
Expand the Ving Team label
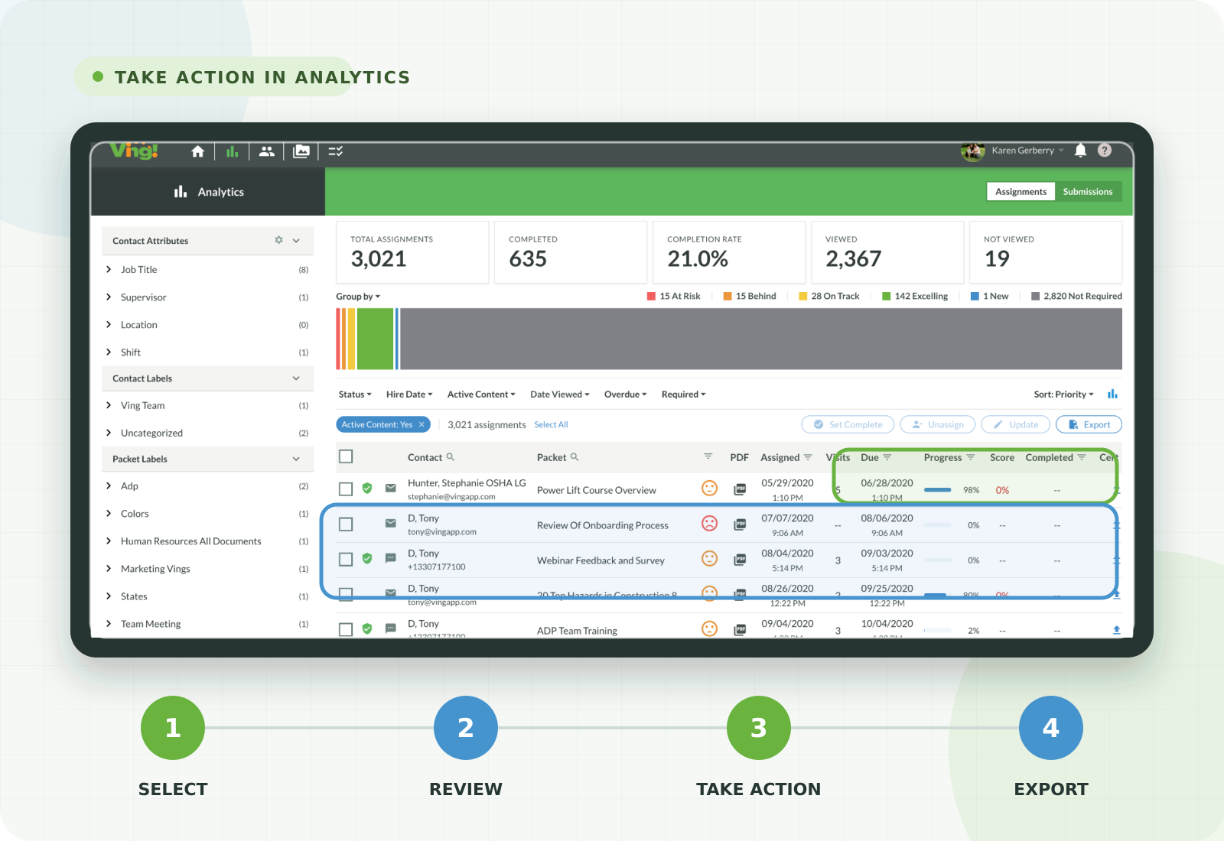(x=109, y=405)
